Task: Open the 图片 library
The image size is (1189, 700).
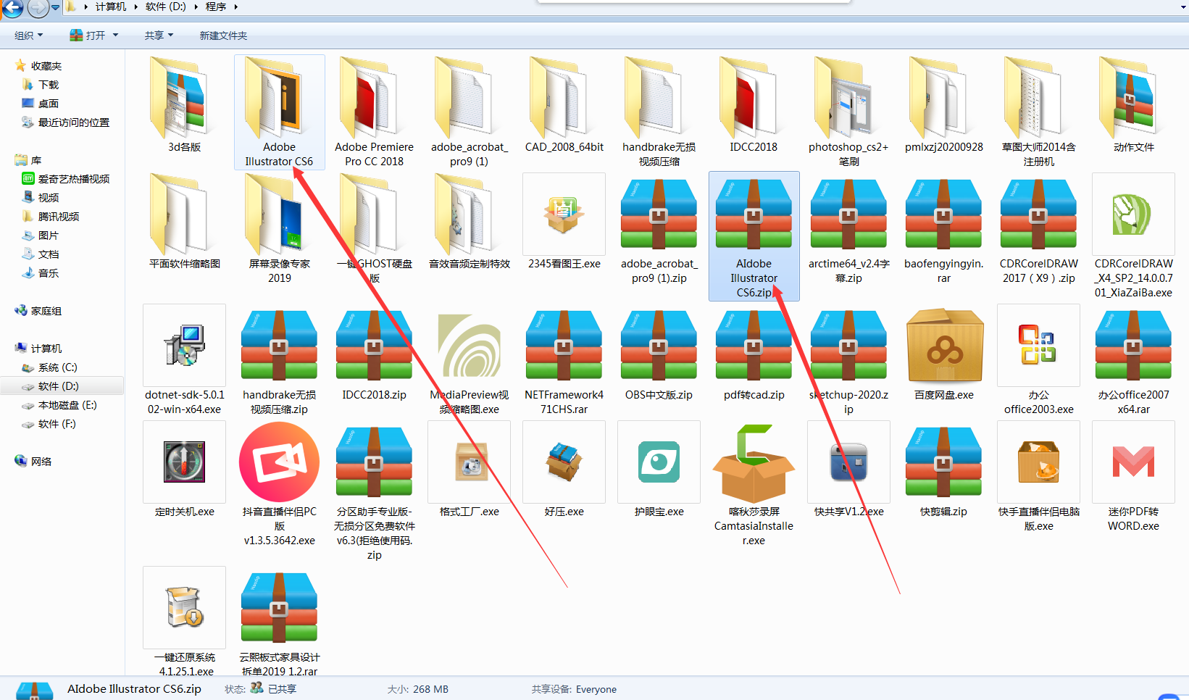Action: pyautogui.click(x=49, y=236)
